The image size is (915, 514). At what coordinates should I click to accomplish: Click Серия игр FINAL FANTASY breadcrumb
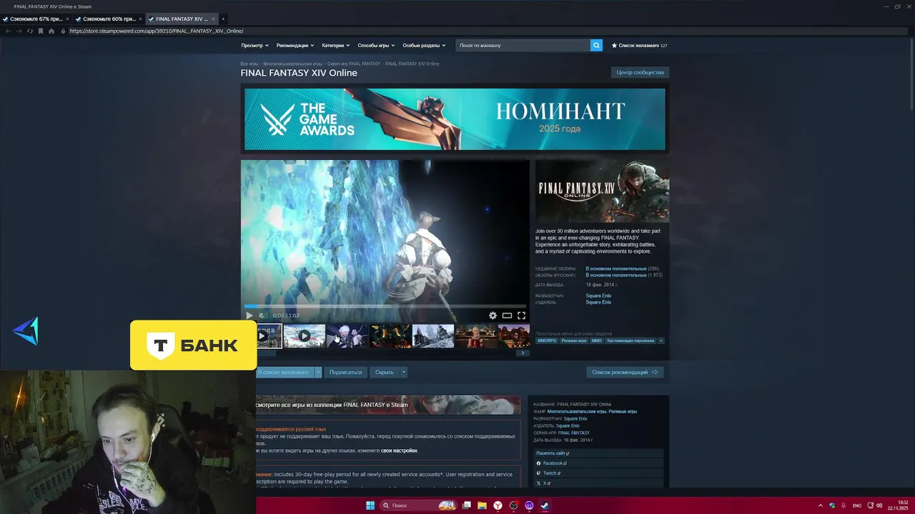tap(354, 64)
